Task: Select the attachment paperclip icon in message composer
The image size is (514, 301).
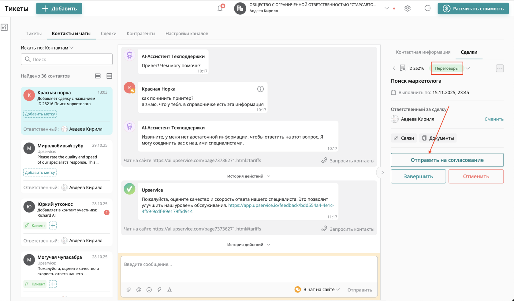Action: pos(128,290)
